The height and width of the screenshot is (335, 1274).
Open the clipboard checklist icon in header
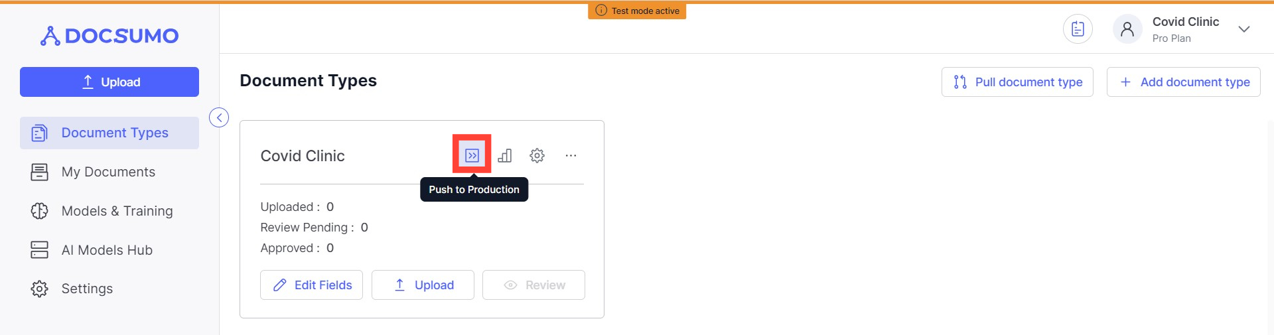1078,29
